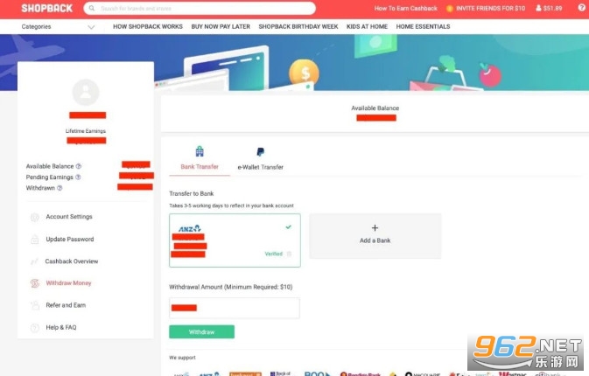Open Refer and Earn in sidebar
The width and height of the screenshot is (589, 376).
[66, 305]
